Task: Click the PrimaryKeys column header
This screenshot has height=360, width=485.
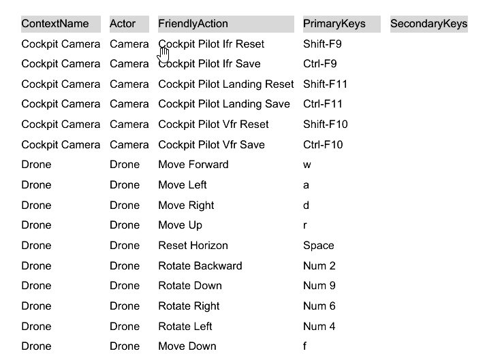Action: click(x=342, y=24)
